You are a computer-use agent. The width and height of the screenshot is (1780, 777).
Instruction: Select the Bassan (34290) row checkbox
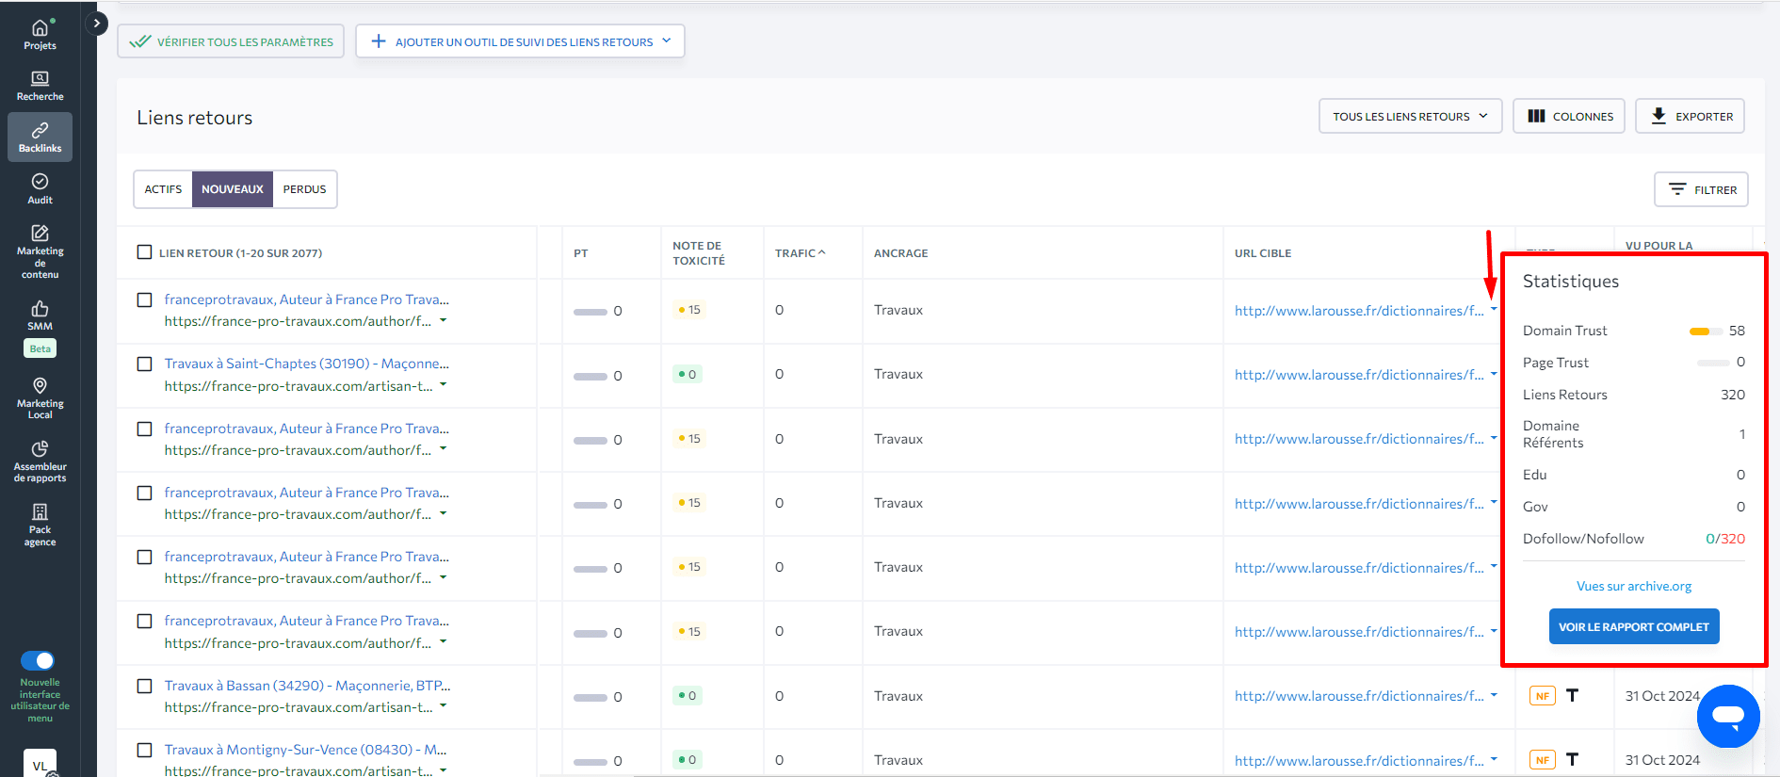(x=144, y=686)
